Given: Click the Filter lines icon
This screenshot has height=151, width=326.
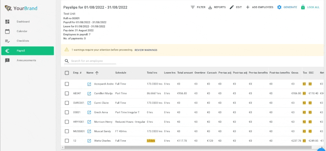Looking at the screenshot, I should click(x=193, y=7).
